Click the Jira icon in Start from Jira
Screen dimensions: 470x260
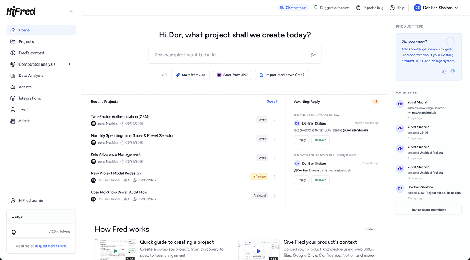coord(178,75)
